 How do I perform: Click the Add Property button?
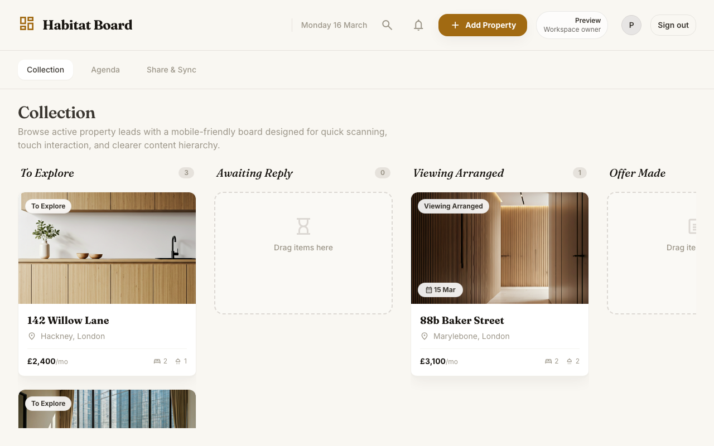coord(482,25)
